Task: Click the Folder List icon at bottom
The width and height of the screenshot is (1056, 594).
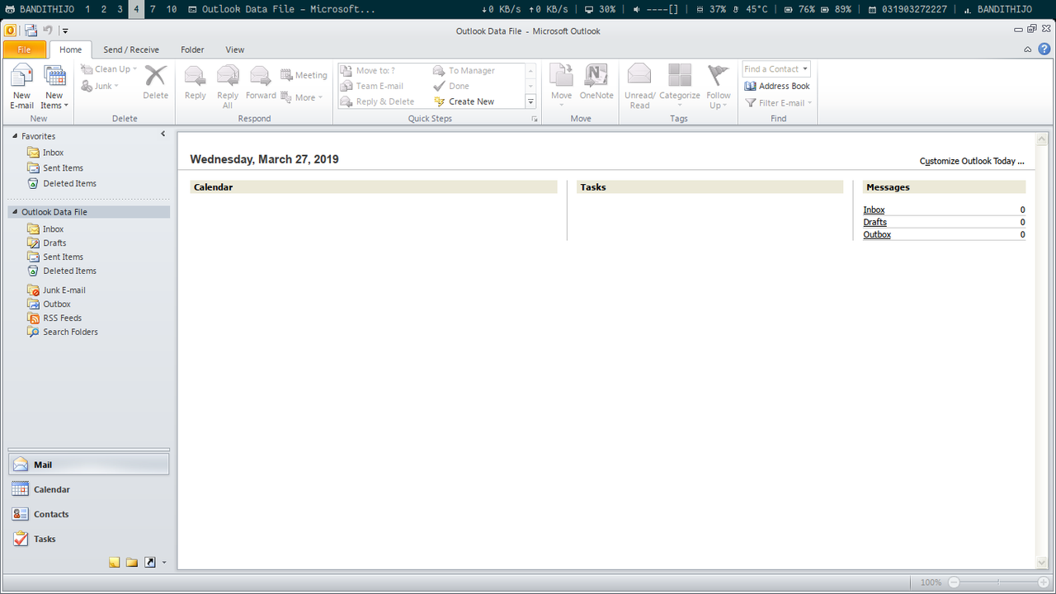Action: (131, 563)
